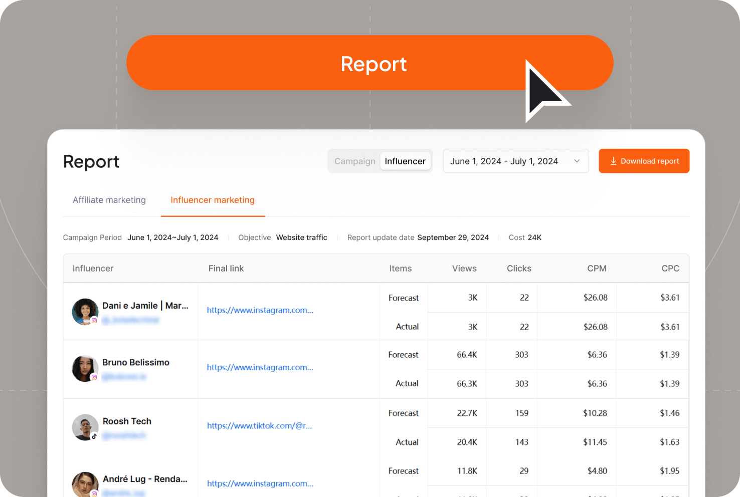Open the Affiliate marketing tab
740x497 pixels.
point(109,200)
